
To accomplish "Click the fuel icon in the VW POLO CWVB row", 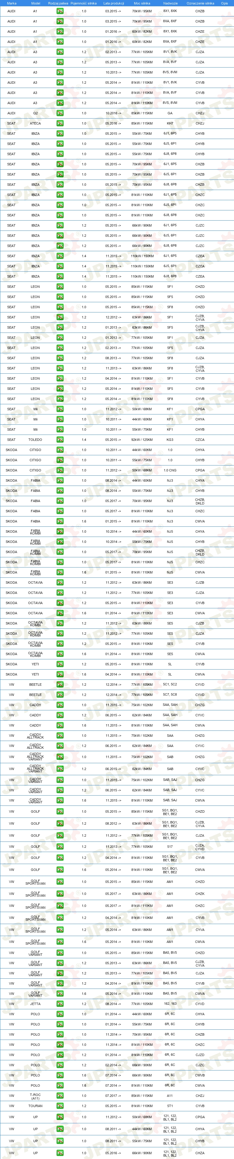I will [x=60, y=1075].
